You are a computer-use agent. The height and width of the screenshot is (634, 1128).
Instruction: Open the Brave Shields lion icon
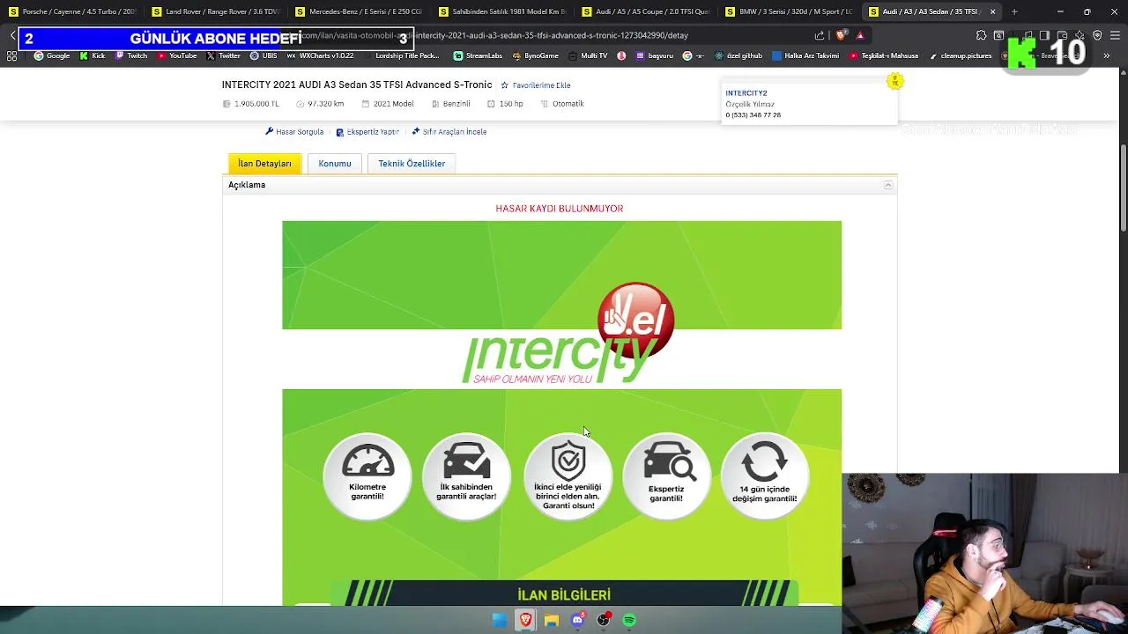point(841,35)
